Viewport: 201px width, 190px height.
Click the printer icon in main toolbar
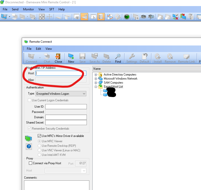click(143, 17)
